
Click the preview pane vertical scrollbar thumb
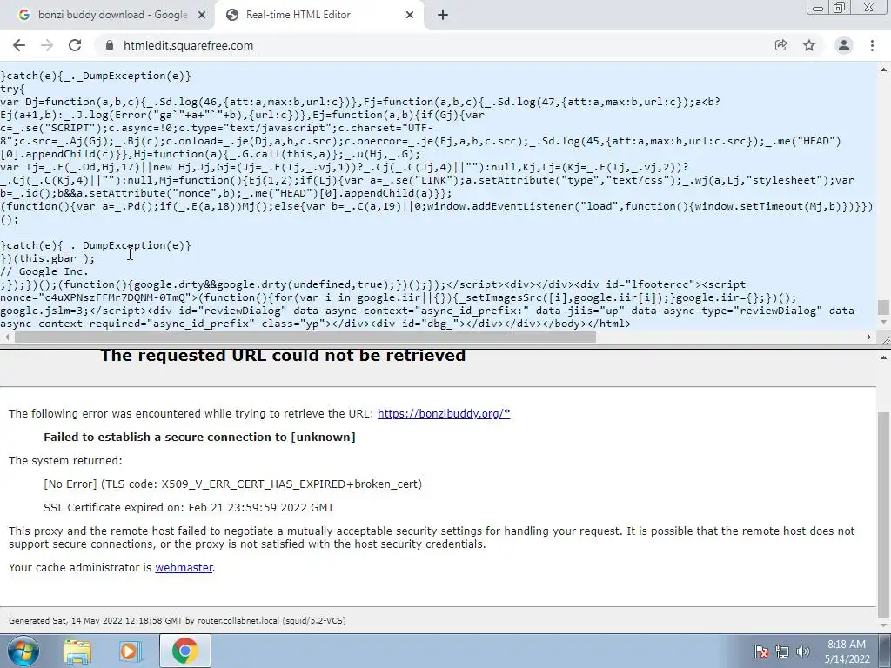point(884,515)
